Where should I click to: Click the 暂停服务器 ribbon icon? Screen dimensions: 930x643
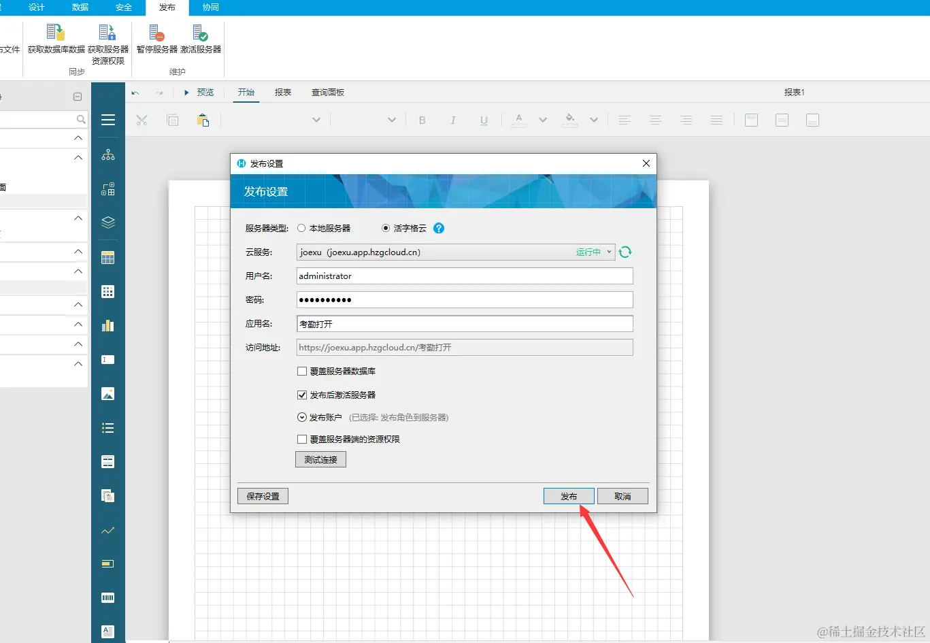click(156, 32)
